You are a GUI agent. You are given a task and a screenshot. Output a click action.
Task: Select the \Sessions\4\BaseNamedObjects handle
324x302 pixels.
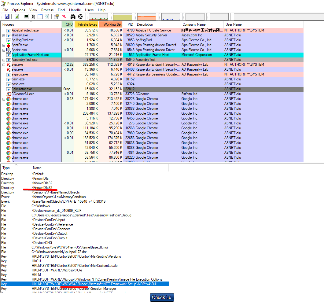(85, 192)
